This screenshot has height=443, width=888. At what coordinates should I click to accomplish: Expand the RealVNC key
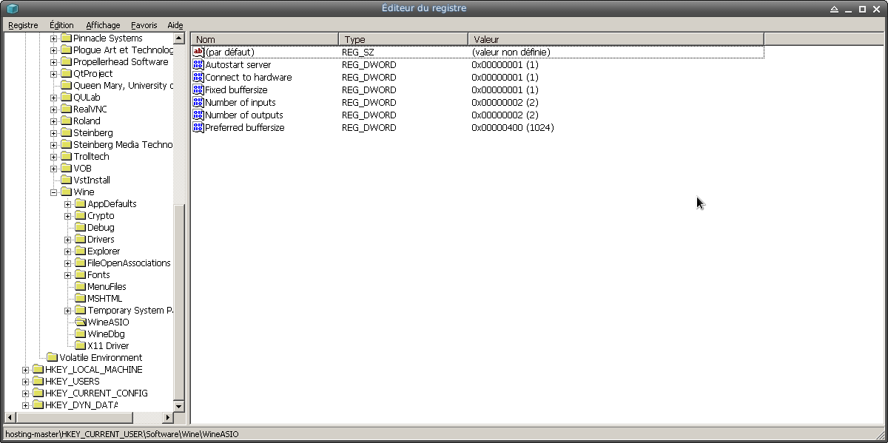[54, 109]
